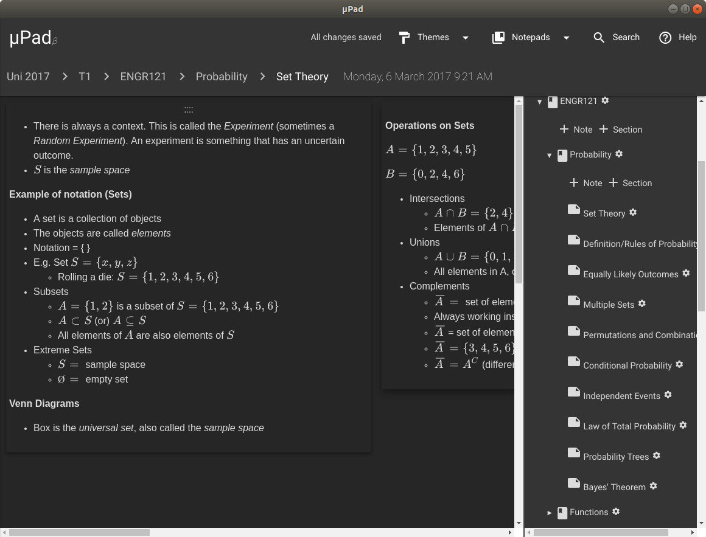This screenshot has width=706, height=537.
Task: Open gear for Conditional Probability note
Action: (x=679, y=364)
